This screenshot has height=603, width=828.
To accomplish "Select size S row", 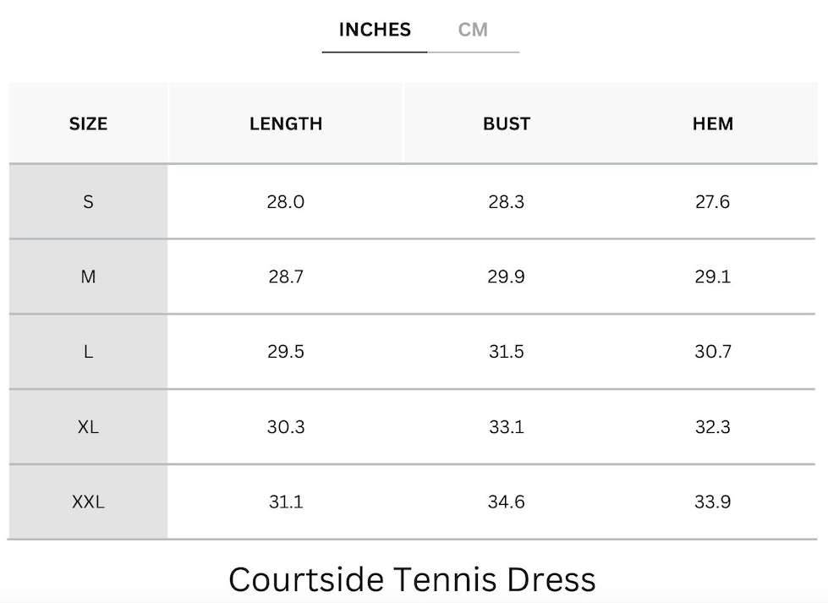I will coord(87,201).
